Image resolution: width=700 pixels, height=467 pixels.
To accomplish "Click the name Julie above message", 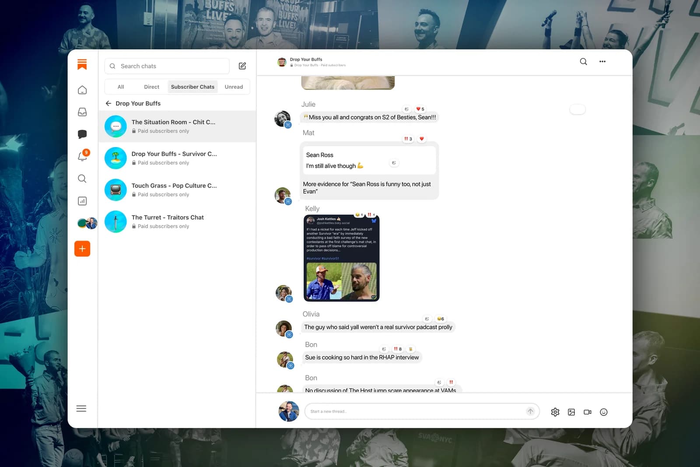I will [308, 104].
